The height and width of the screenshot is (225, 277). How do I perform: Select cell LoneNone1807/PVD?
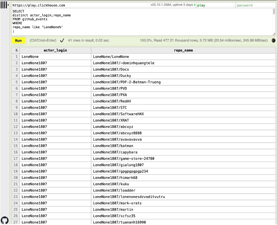[x=183, y=88]
